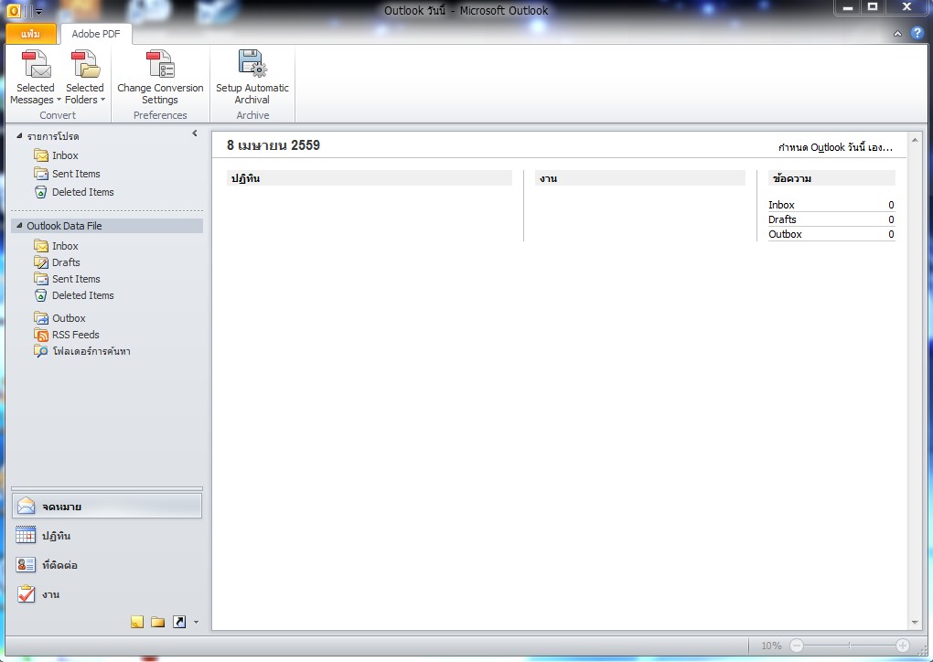Image resolution: width=933 pixels, height=662 pixels.
Task: Select Drafts folder in Outlook Data File
Action: 66,262
